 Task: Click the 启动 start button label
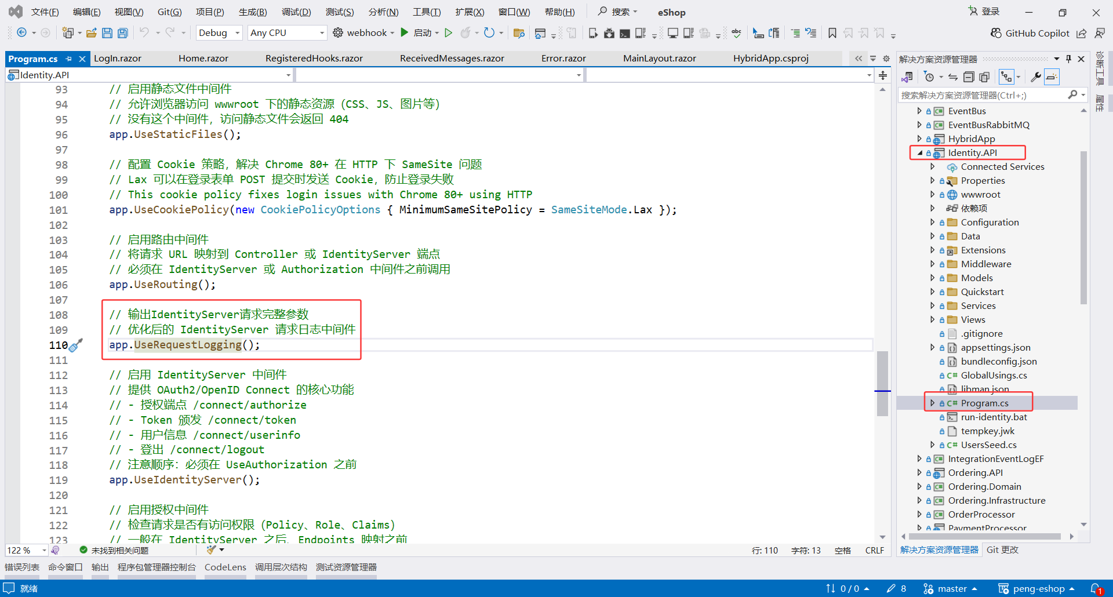pos(423,33)
